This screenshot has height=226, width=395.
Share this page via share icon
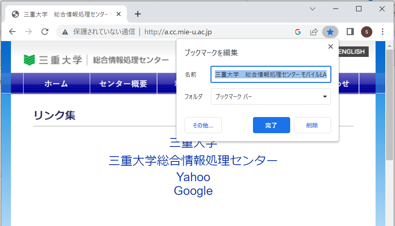314,32
